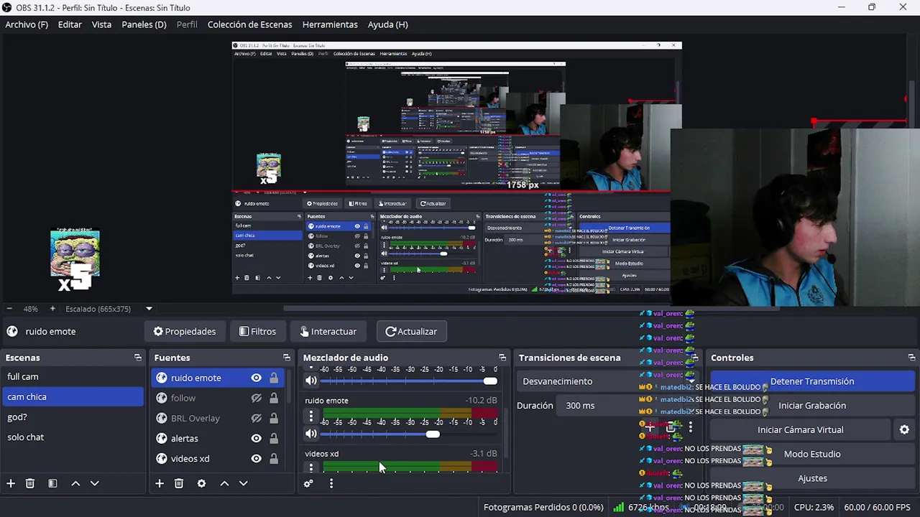Show the BRL Overlay source via eye icon

[x=256, y=418]
